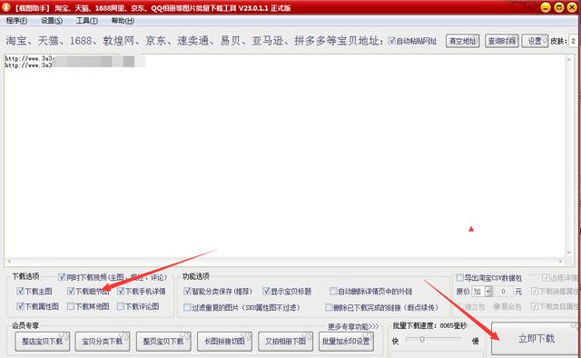Open the 工具(T) menu
Image resolution: width=581 pixels, height=358 pixels.
[87, 21]
